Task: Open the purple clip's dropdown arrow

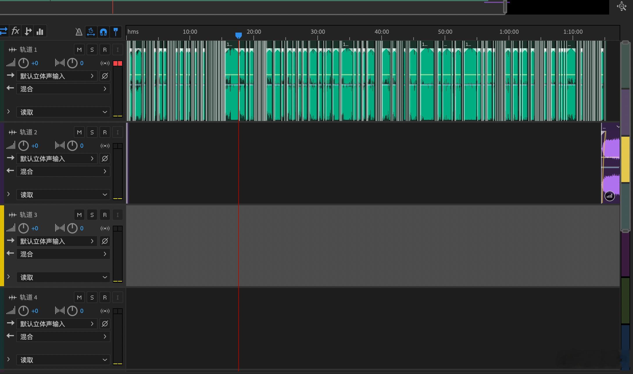Action: 618,127
